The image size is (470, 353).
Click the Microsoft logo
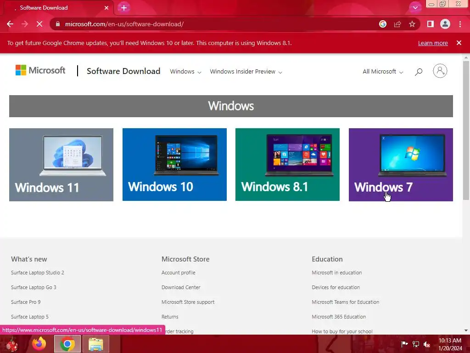[x=40, y=70]
